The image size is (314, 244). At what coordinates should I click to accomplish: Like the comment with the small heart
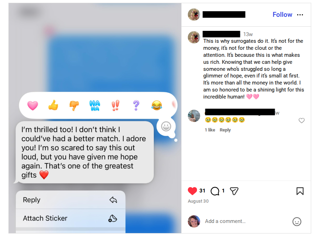301,120
